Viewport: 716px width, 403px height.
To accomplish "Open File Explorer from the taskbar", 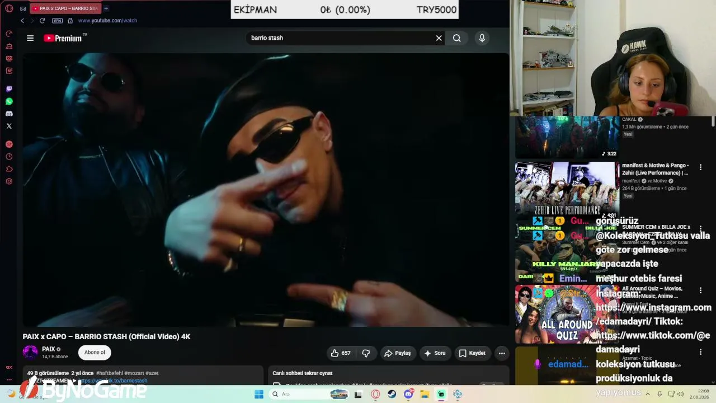I will 425,394.
